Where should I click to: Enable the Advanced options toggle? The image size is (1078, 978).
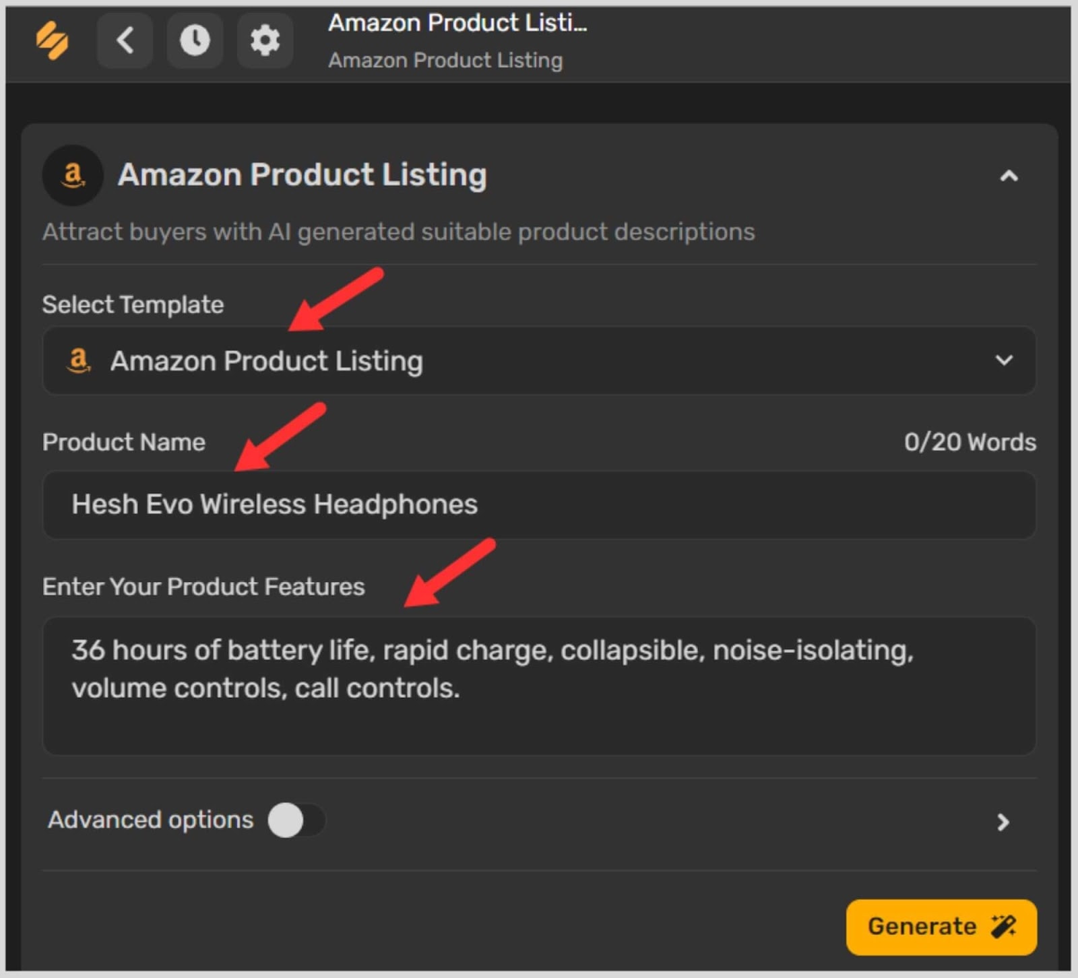296,820
